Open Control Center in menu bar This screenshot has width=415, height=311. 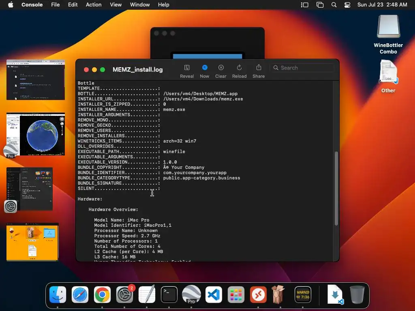(x=347, y=5)
